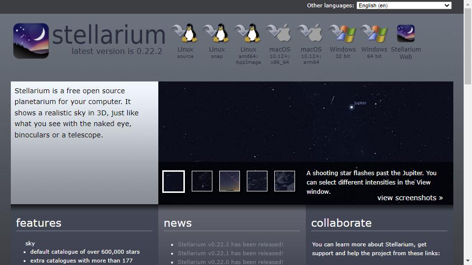Select first screenshot thumbnail with white border
Screen dimensions: 472x265
174,182
